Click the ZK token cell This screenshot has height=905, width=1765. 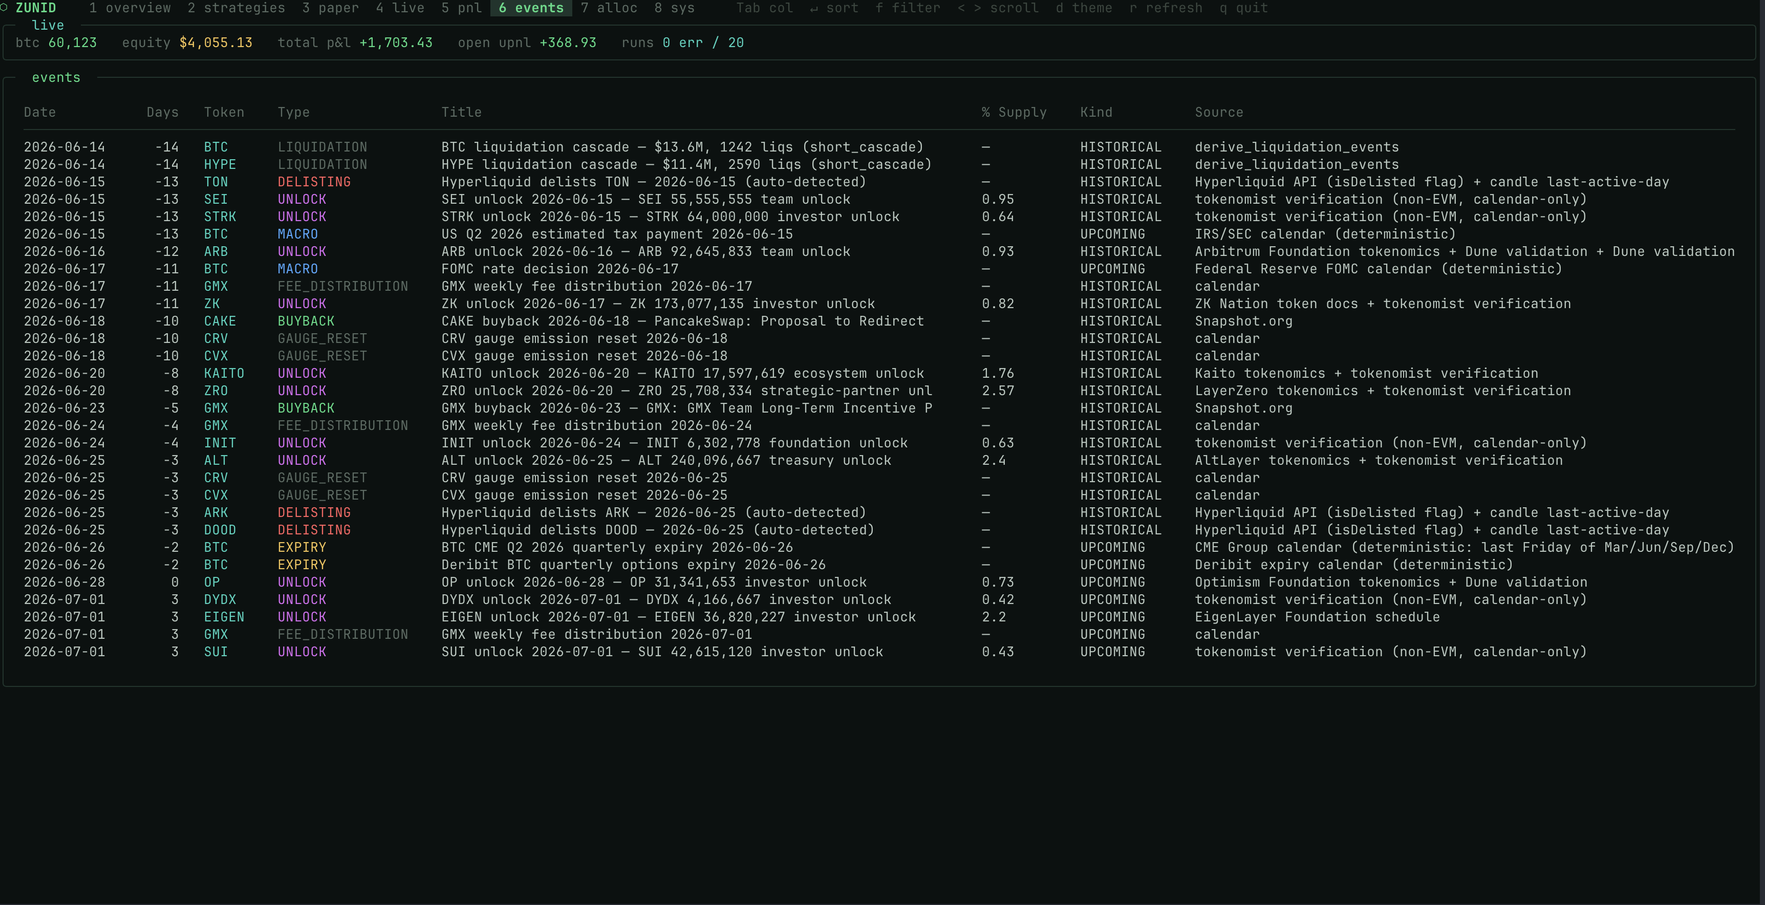[x=212, y=304]
